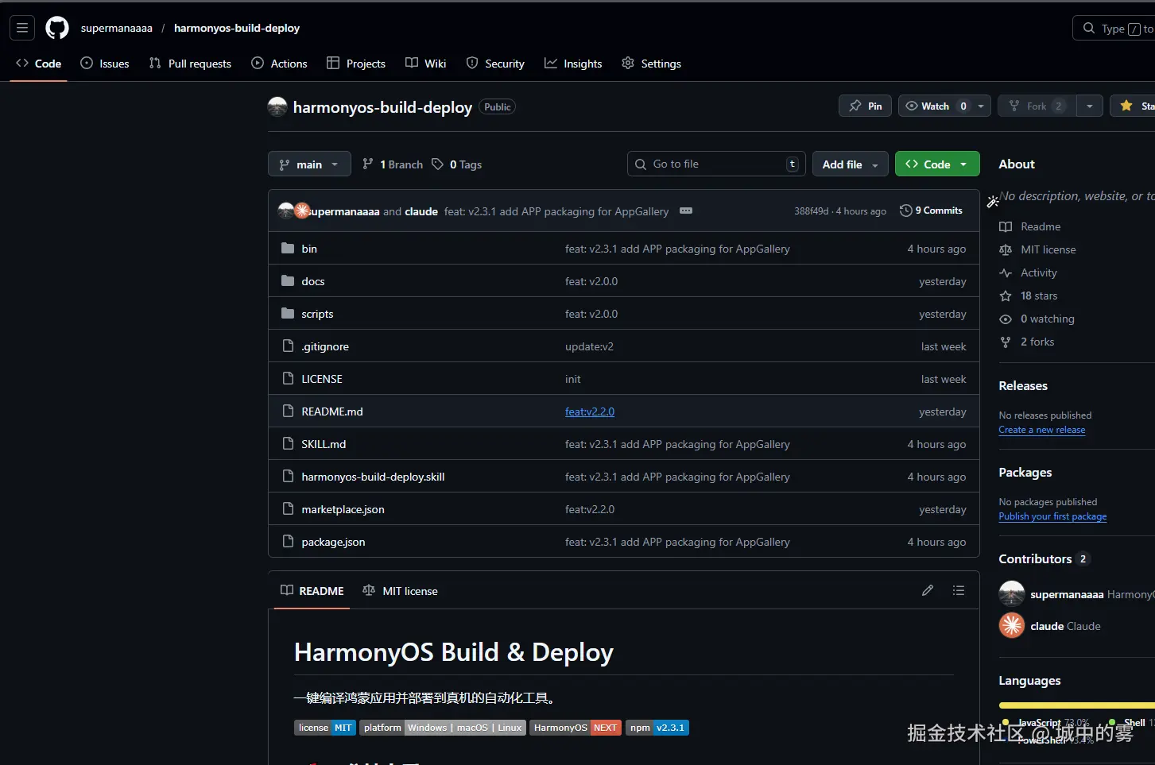Open SKILL.md file
This screenshot has width=1155, height=765.
pos(324,444)
